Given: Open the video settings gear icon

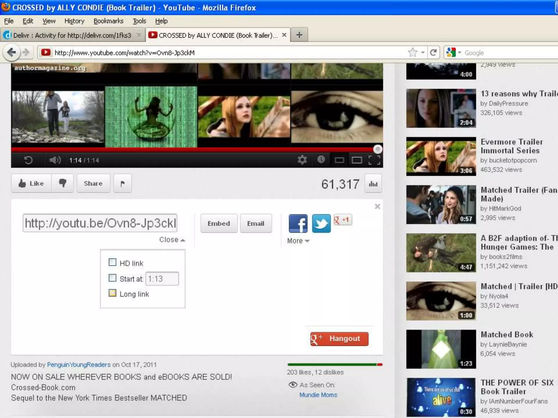Looking at the screenshot, I should coord(302,160).
